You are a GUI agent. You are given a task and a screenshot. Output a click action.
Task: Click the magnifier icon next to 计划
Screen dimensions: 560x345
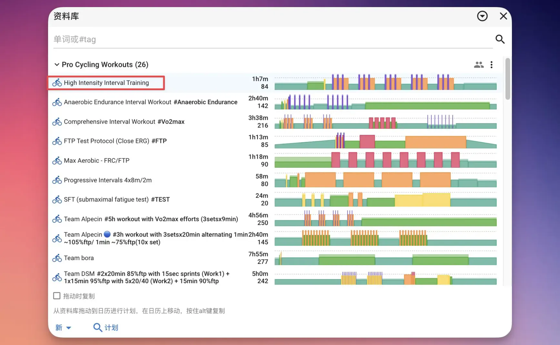pyautogui.click(x=97, y=327)
